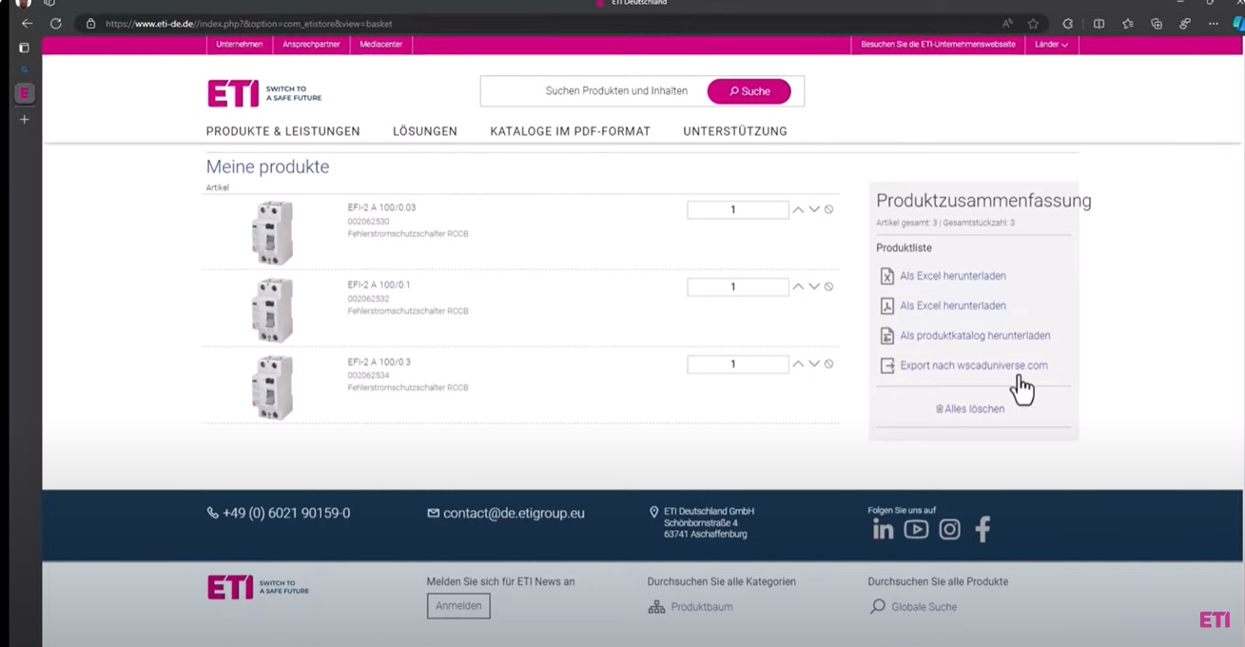The image size is (1245, 647).
Task: Increase quantity of EFI-2 A 100/0.1
Action: (798, 286)
